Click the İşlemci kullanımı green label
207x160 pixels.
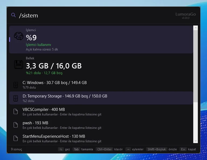(x=38, y=45)
